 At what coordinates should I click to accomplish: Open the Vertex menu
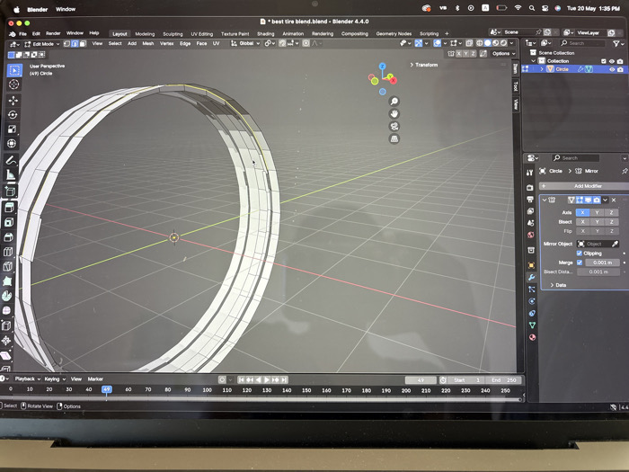point(166,43)
